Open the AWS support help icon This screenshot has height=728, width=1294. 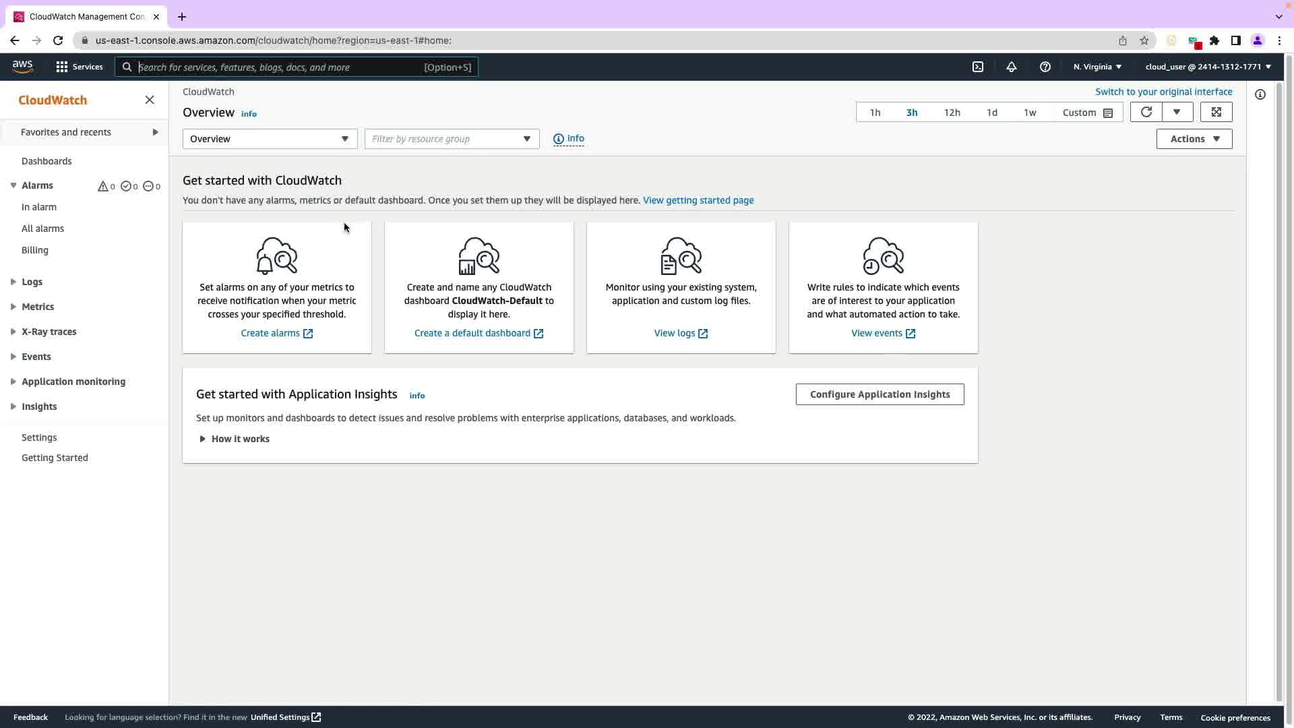point(1045,67)
